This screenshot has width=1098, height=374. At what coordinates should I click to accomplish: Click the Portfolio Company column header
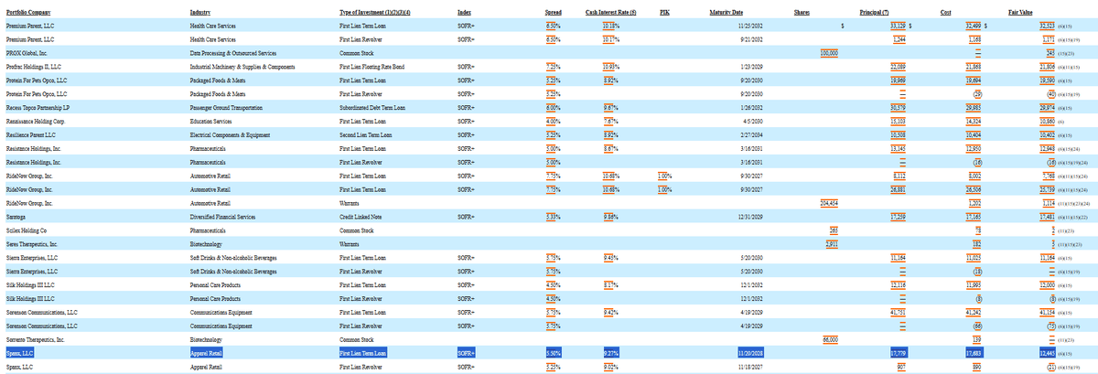point(28,12)
